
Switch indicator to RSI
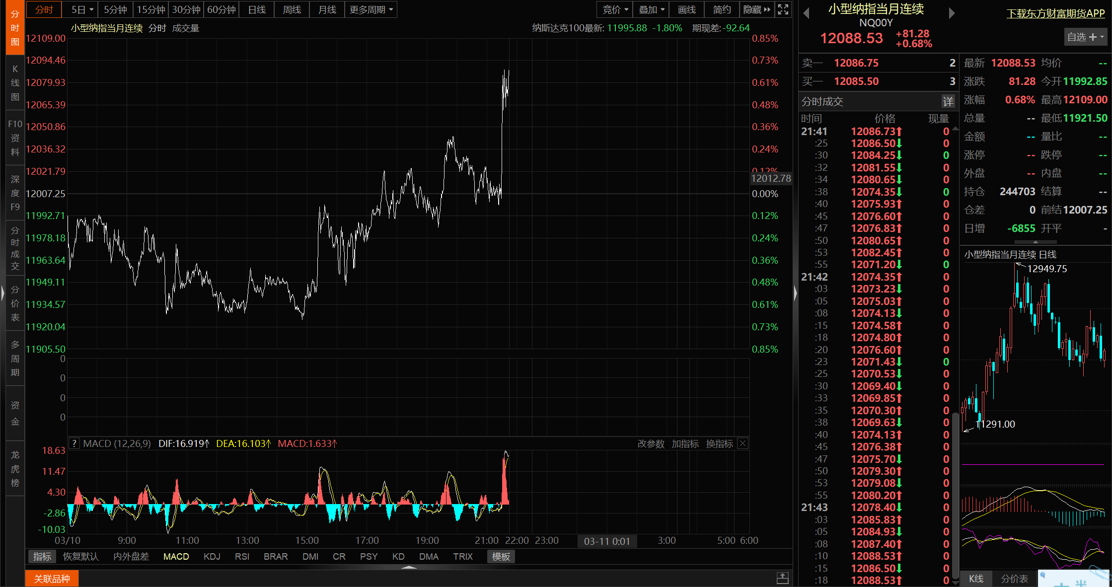coord(242,557)
